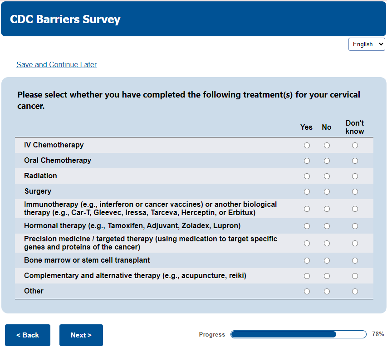Choose Yes for Hormonal therapy

point(307,226)
